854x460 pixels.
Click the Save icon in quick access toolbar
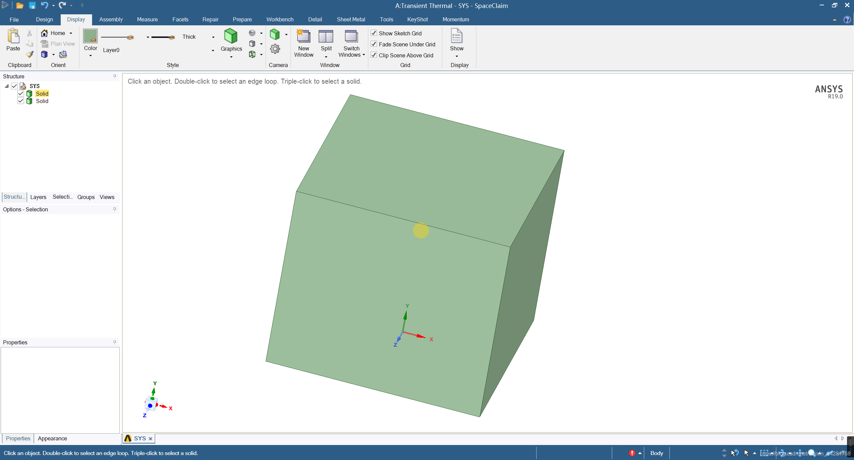(32, 5)
